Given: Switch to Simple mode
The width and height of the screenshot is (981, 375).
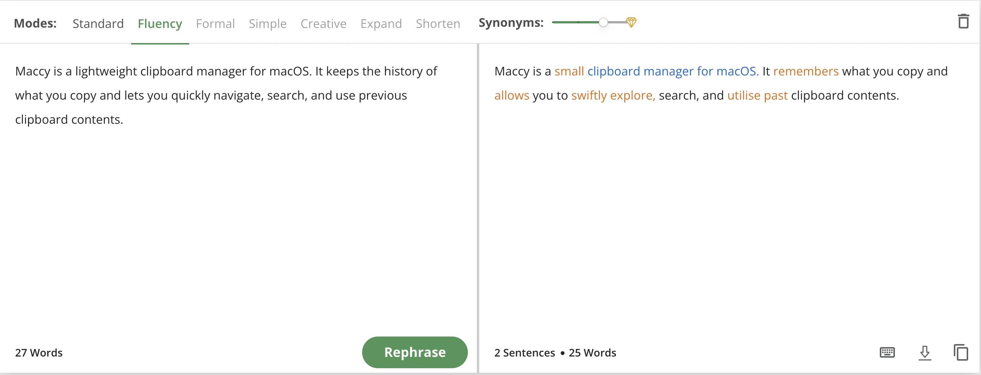Looking at the screenshot, I should (267, 24).
